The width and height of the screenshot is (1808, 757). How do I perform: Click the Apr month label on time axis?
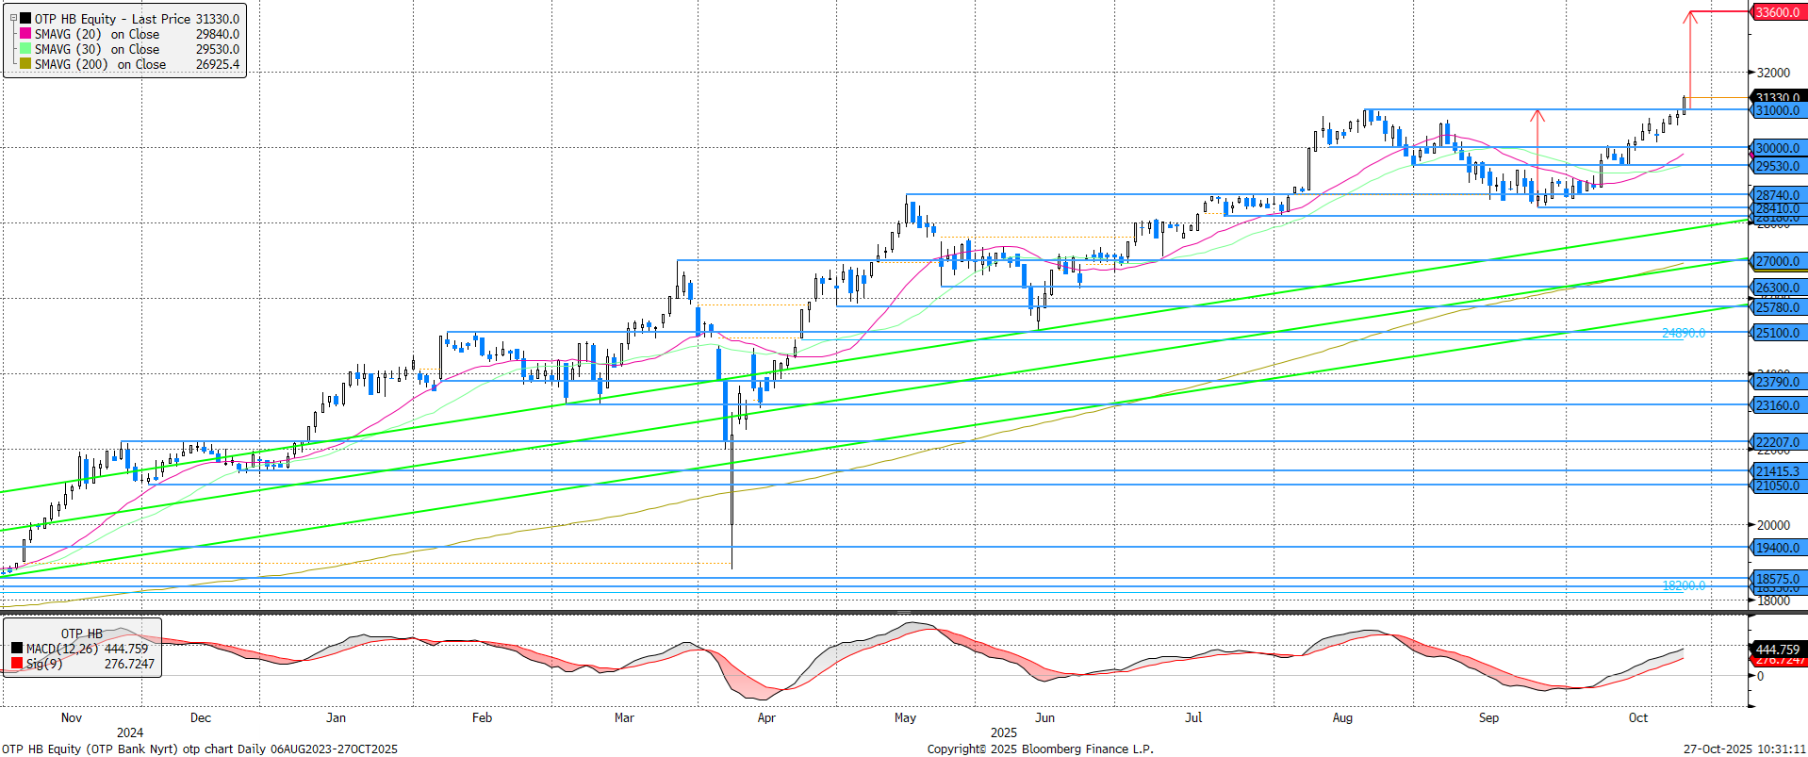(x=766, y=717)
